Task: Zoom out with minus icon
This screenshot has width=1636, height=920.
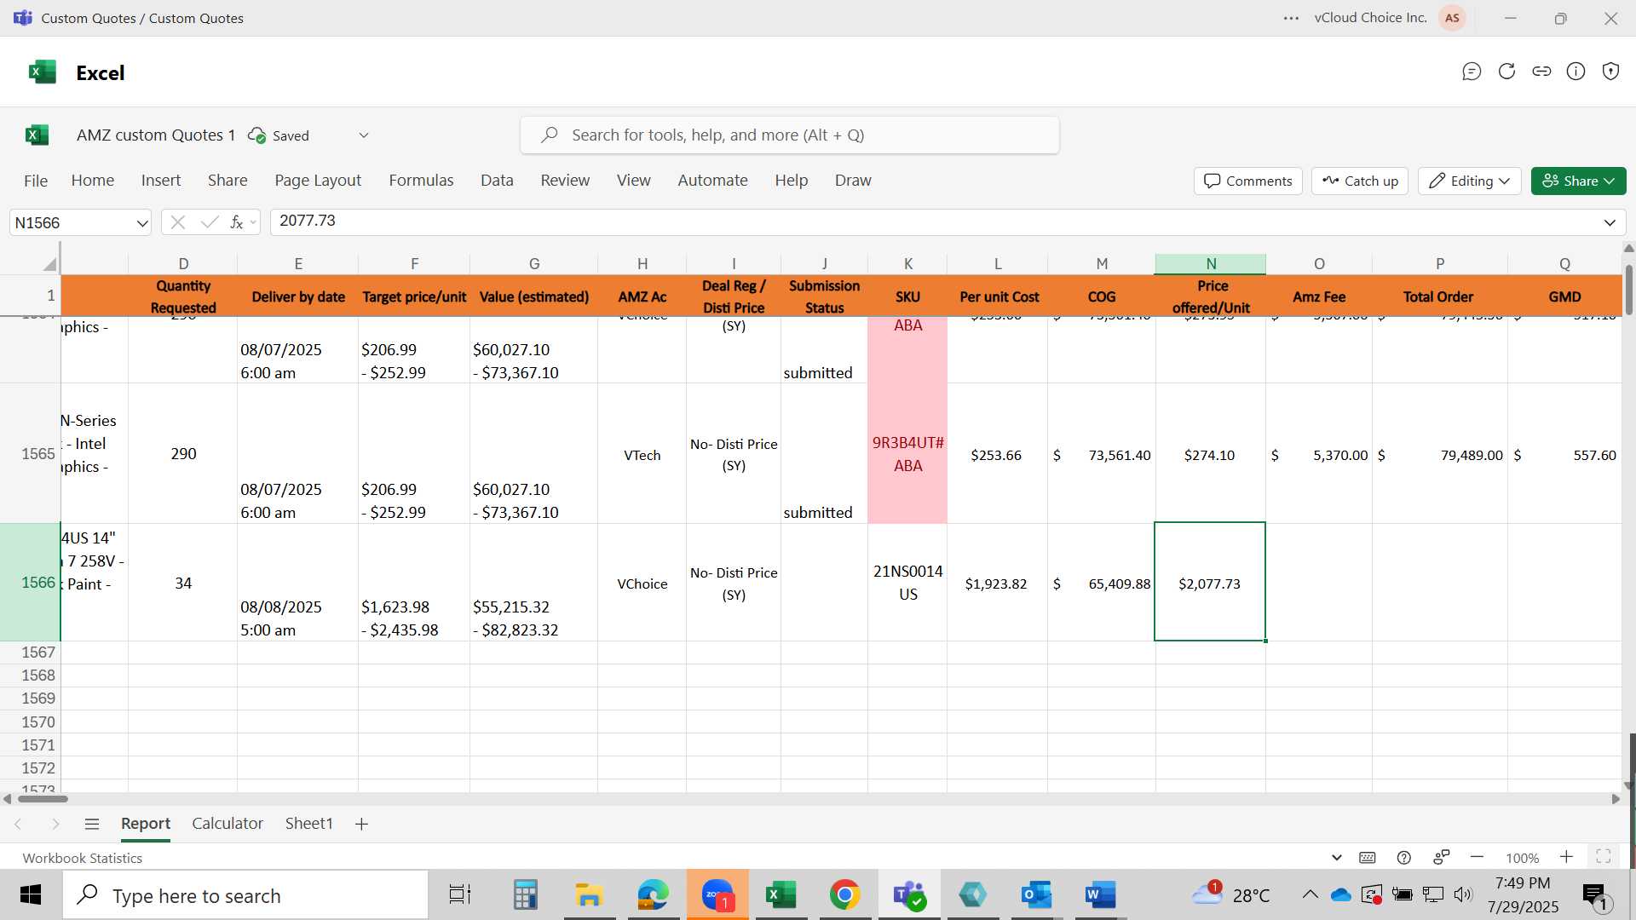Action: pos(1477,857)
